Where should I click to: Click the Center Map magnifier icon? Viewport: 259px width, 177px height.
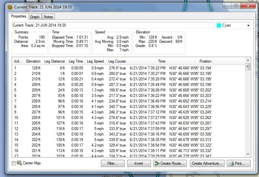19,163
